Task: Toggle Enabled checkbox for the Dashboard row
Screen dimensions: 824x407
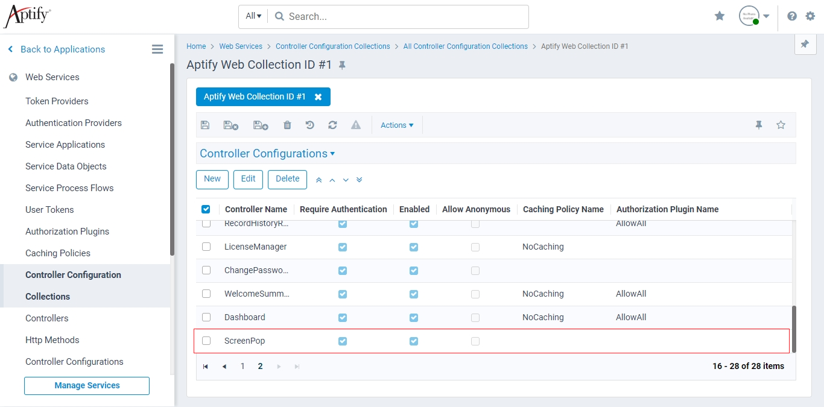Action: tap(414, 318)
